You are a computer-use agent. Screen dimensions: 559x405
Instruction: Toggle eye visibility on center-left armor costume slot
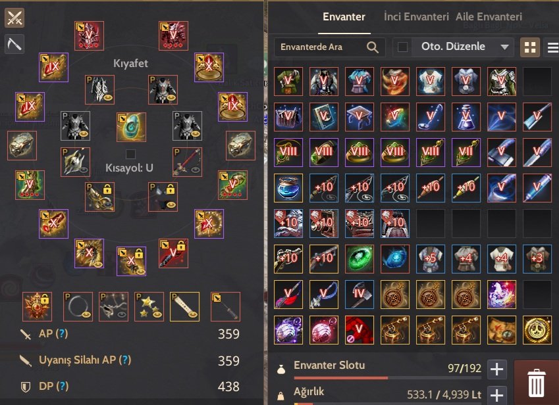(x=84, y=134)
